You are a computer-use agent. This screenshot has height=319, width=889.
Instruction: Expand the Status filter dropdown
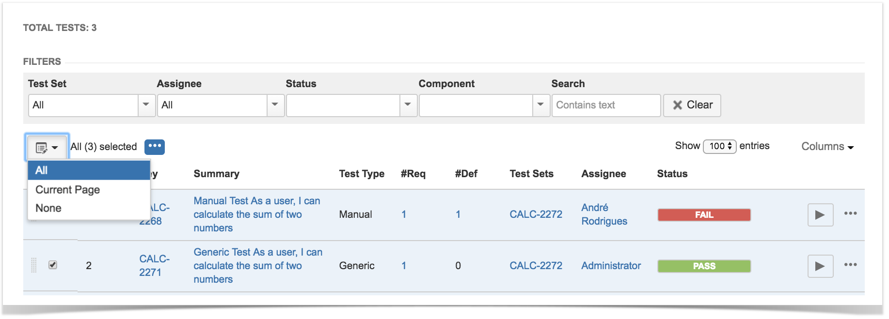(408, 105)
